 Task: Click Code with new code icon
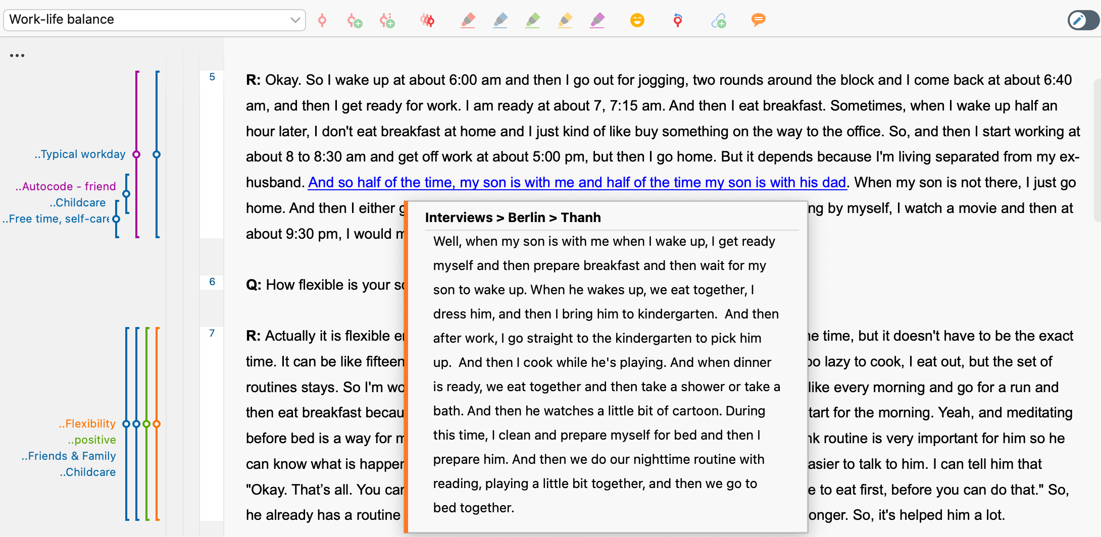(x=355, y=20)
